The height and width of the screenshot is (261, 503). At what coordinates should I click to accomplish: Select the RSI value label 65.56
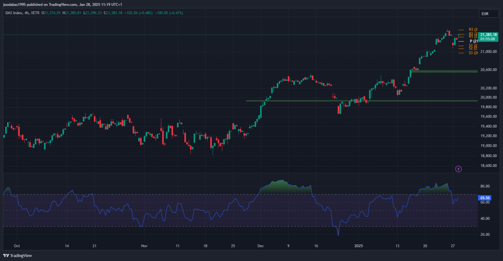click(485, 198)
